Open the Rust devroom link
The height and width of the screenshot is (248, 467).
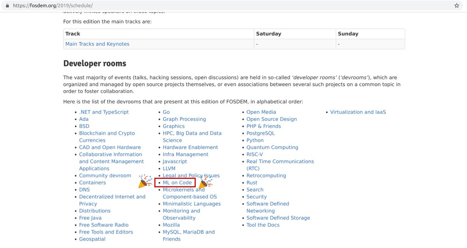[x=252, y=182]
